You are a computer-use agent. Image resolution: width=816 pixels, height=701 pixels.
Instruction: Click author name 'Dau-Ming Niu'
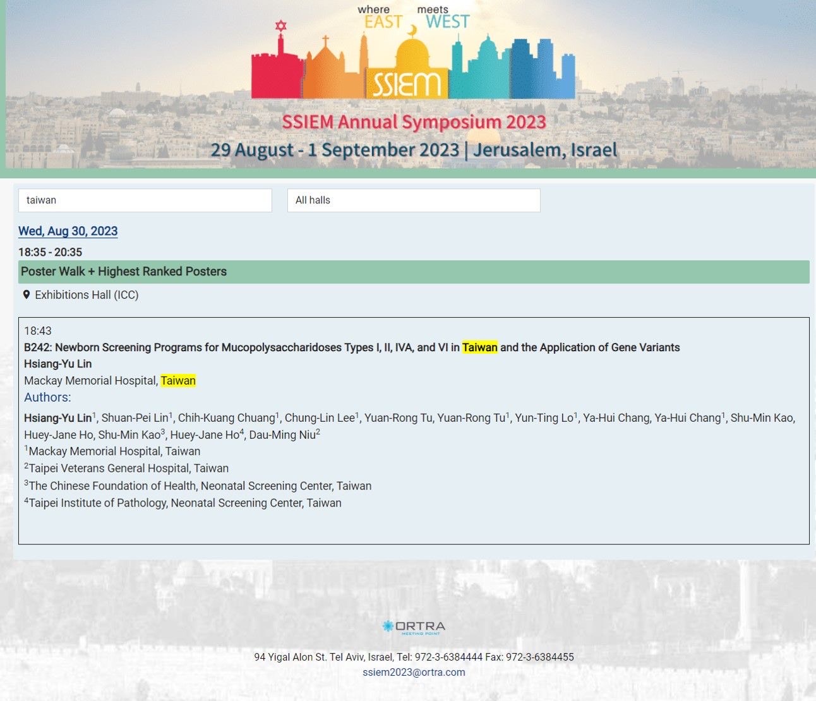point(282,434)
